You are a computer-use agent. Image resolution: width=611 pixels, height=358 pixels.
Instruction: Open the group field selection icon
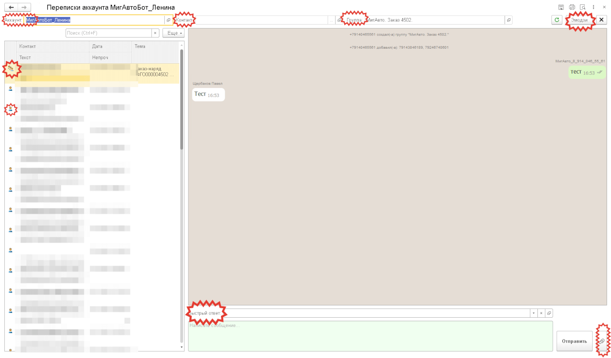coord(508,20)
